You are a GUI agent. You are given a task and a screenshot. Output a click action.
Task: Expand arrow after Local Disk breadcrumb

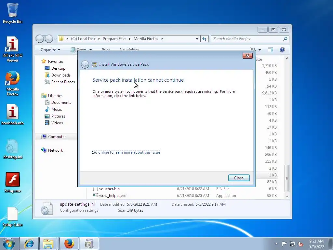coord(99,39)
